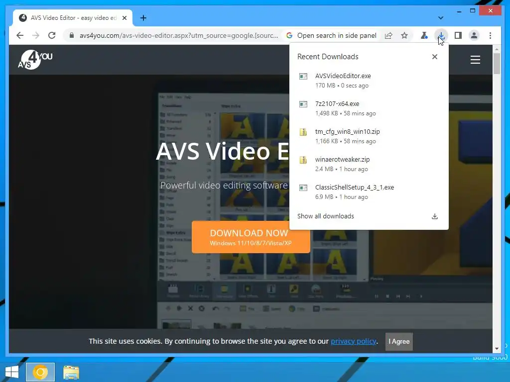Screen dimensions: 510x382
Task: Open ClassicShellSetup_4_3_1.exe download
Action: 369,192
